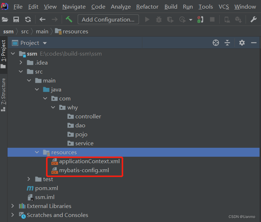Image resolution: width=261 pixels, height=222 pixels.
Task: Click the Attach Debugger to Process icon
Action: (200, 19)
